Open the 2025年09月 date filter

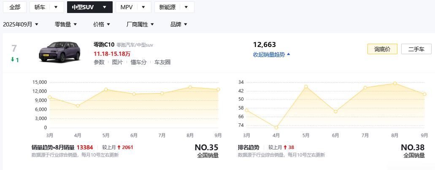tap(21, 24)
